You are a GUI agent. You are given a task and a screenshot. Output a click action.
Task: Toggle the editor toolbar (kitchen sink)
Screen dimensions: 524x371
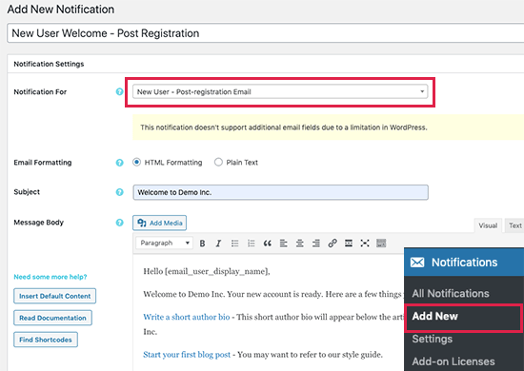381,244
